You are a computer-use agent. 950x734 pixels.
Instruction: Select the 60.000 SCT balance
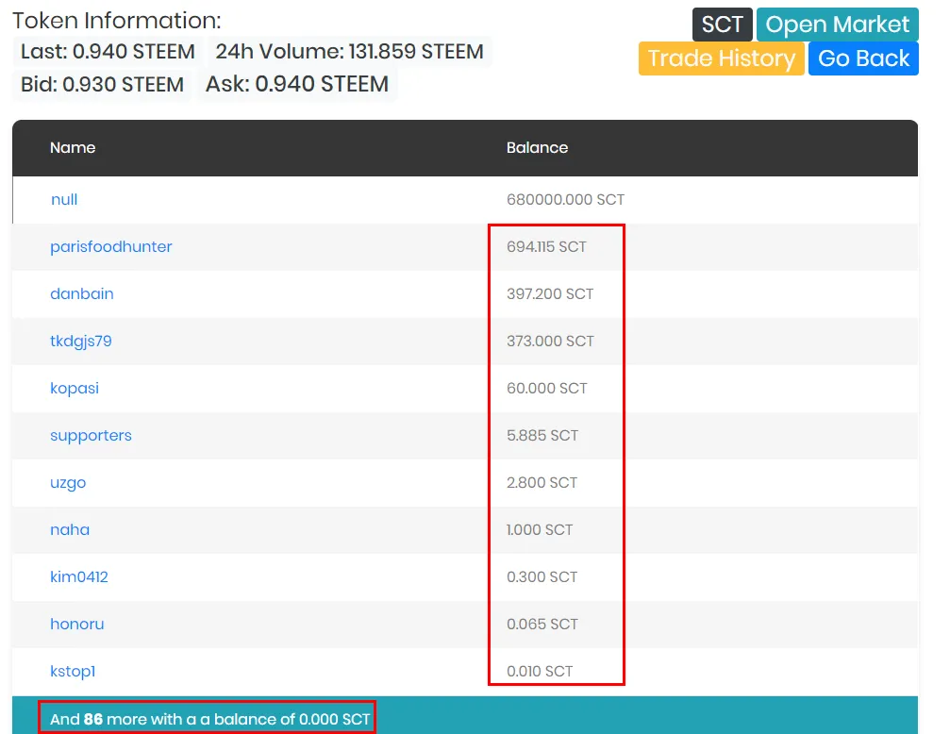tap(547, 389)
